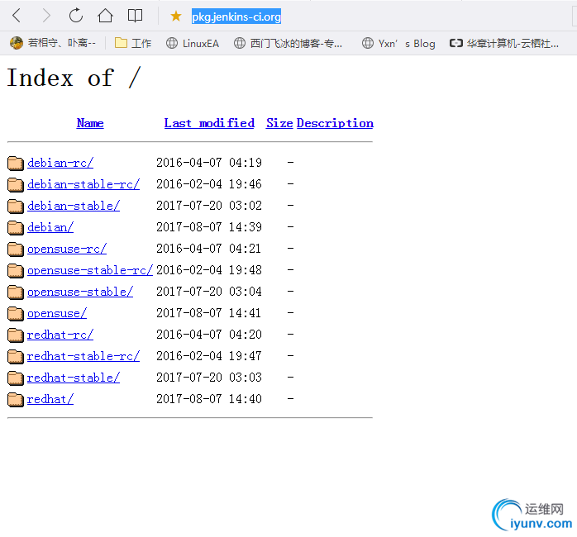Click folder icon beside debian/
Image resolution: width=577 pixels, height=537 pixels.
pyautogui.click(x=16, y=228)
